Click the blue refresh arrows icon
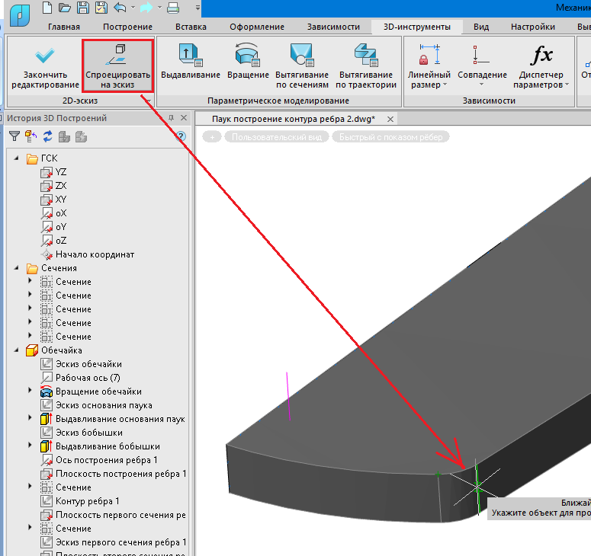 pos(47,136)
